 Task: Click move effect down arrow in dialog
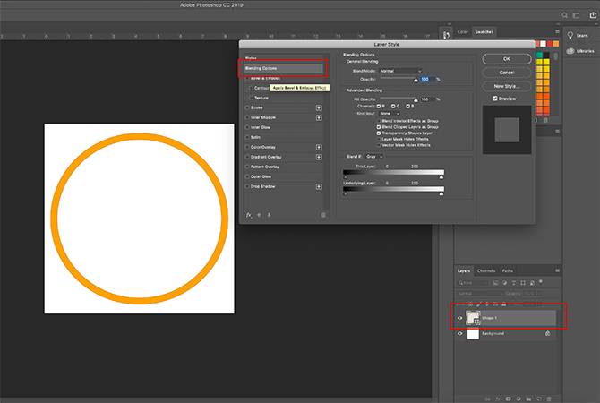[x=269, y=215]
